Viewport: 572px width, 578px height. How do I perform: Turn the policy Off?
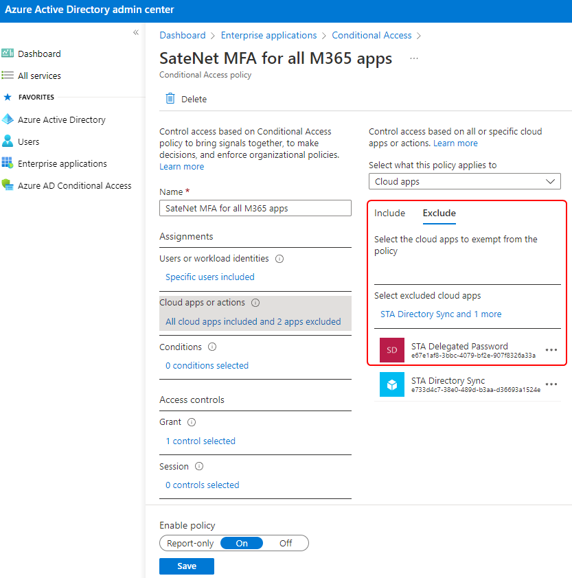(286, 543)
